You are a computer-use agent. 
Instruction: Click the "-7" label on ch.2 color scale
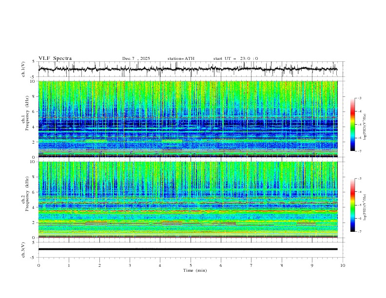coord(360,231)
